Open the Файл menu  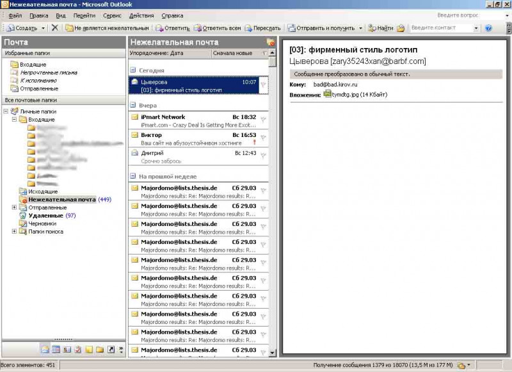click(15, 15)
